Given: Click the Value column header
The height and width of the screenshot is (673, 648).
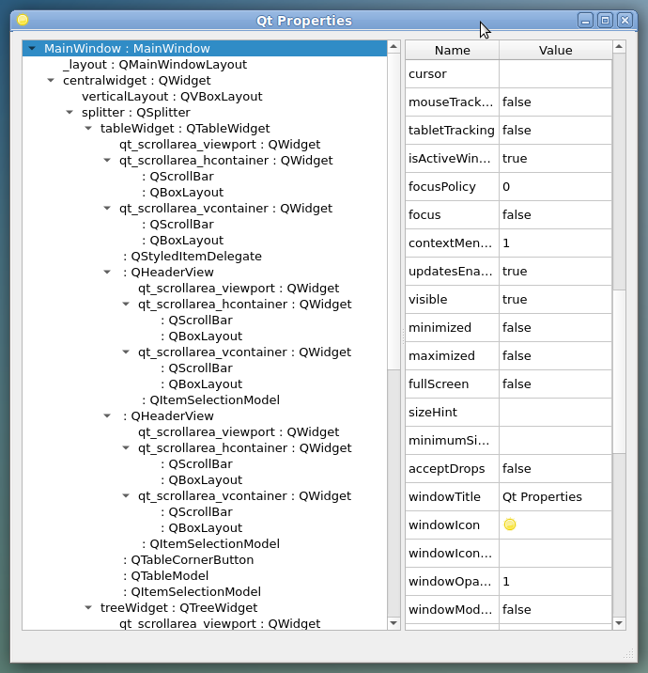Looking at the screenshot, I should coord(555,50).
